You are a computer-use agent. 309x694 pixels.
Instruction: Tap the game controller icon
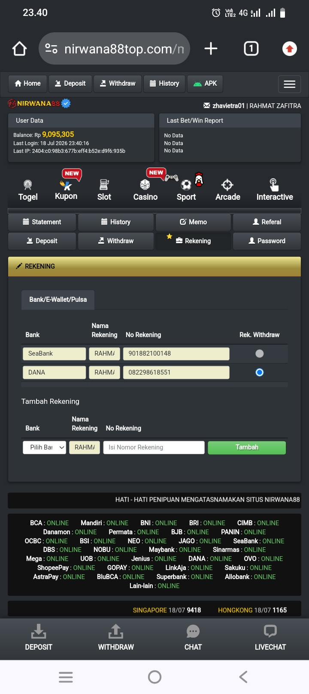coord(172,177)
